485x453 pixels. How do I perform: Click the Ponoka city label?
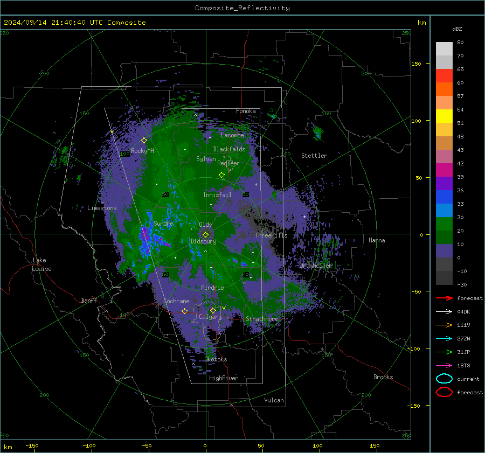(246, 111)
